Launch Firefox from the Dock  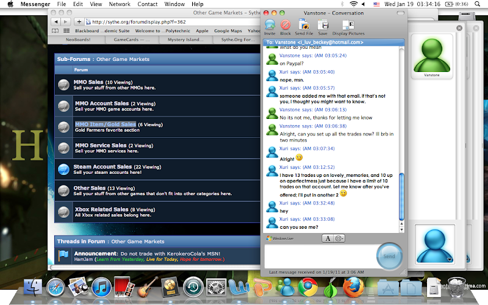[x=353, y=287]
